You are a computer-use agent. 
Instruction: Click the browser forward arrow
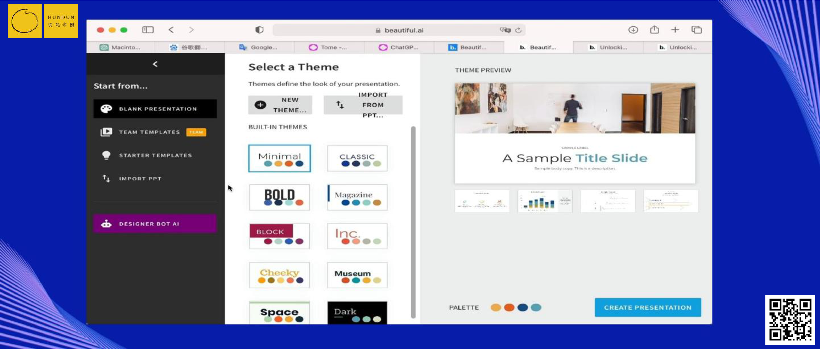[x=191, y=30]
